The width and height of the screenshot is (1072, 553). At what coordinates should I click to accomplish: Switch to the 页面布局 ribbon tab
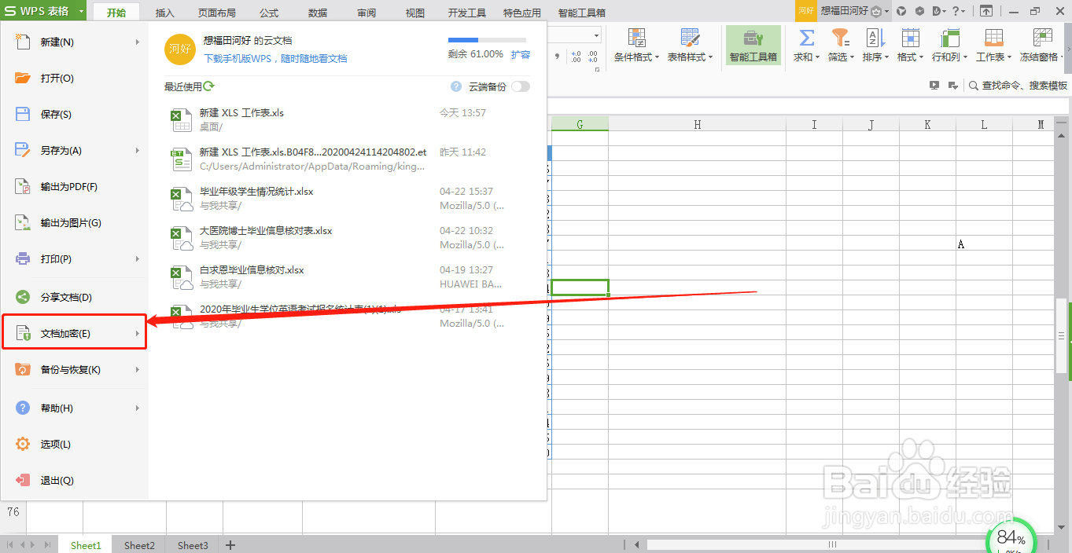(216, 13)
